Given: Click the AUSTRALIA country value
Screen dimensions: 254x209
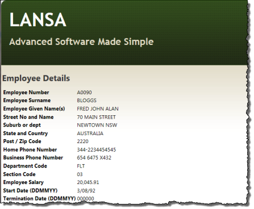Looking at the screenshot, I should click(x=90, y=133).
